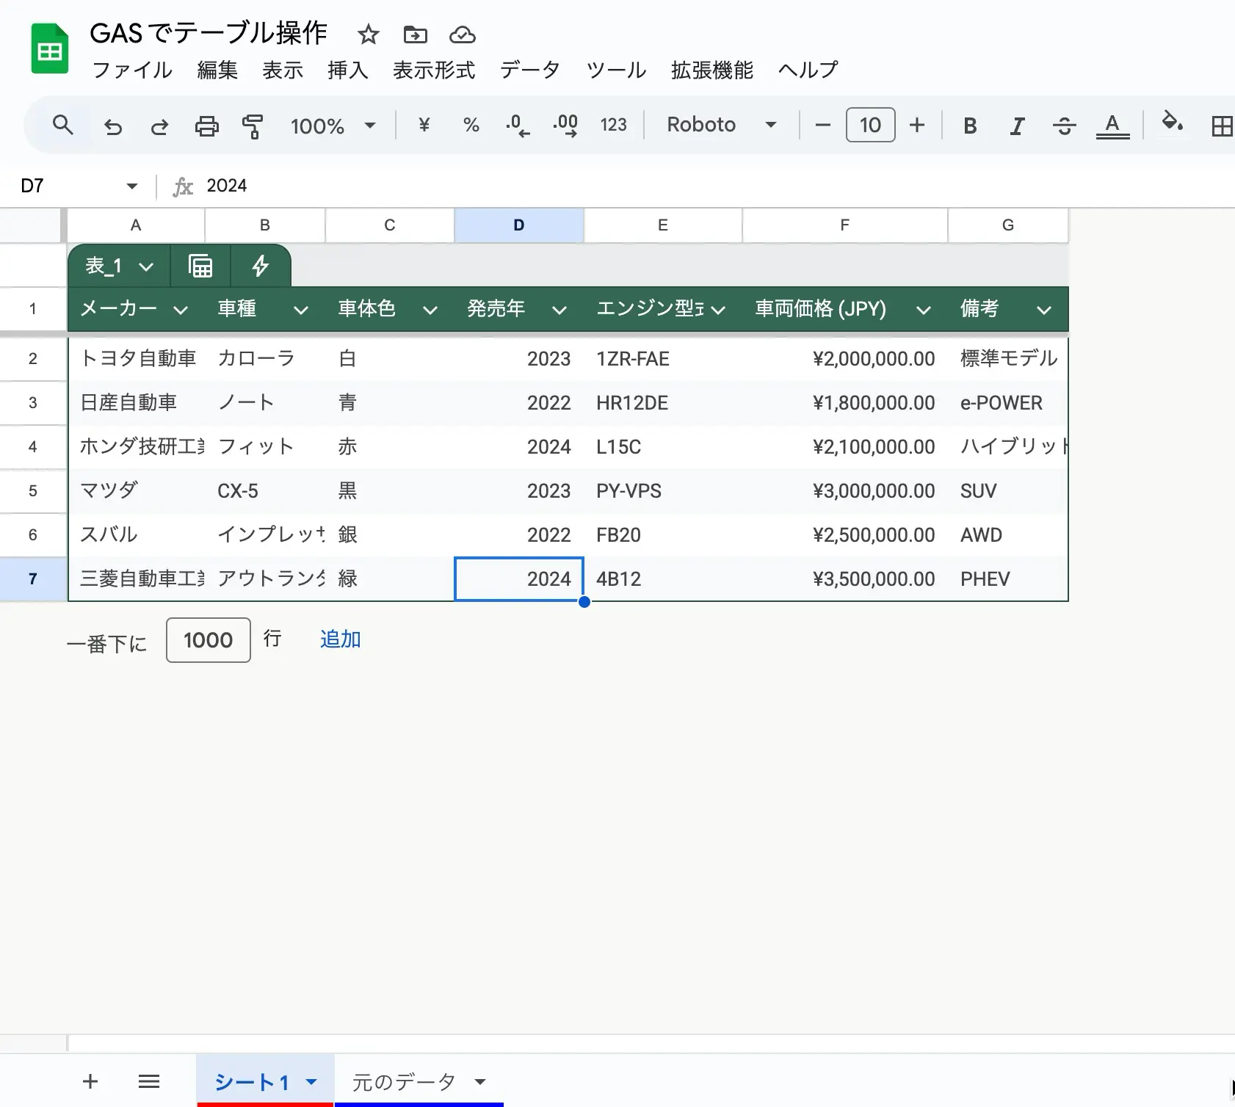Viewport: 1235px width, 1107px height.
Task: Open the データ menu
Action: coord(529,70)
